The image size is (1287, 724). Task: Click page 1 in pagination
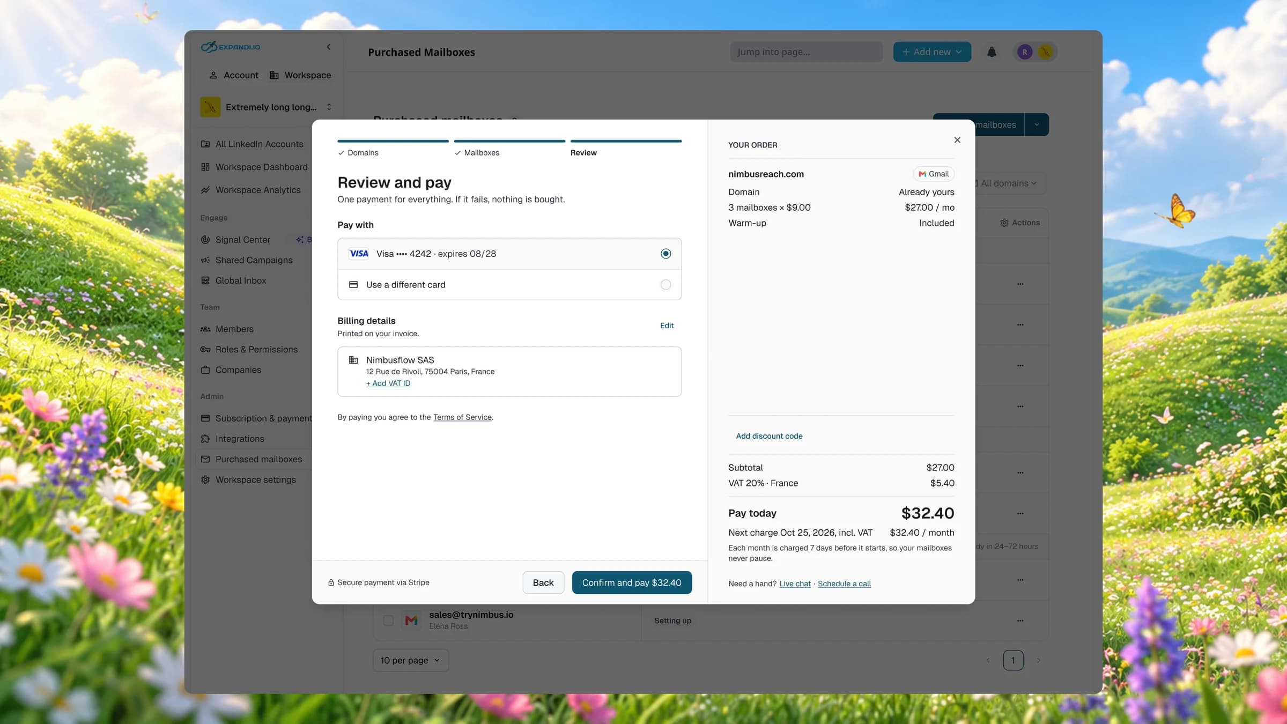(x=1013, y=660)
